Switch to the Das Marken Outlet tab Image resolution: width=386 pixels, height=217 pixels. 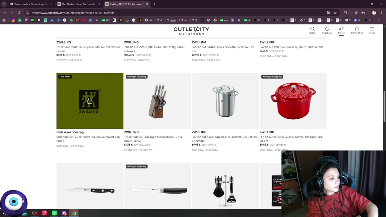[79, 4]
